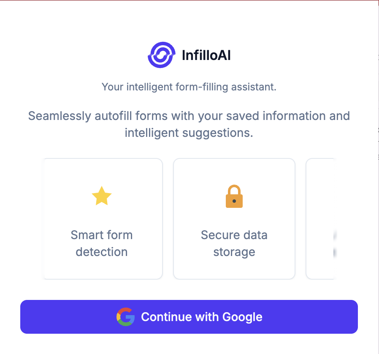The width and height of the screenshot is (379, 354).
Task: Click the yellow star icon
Action: [102, 196]
